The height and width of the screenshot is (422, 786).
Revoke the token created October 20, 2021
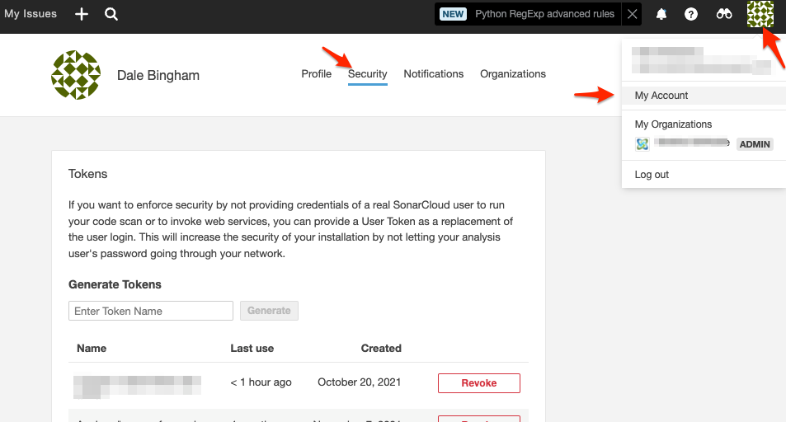pyautogui.click(x=478, y=383)
